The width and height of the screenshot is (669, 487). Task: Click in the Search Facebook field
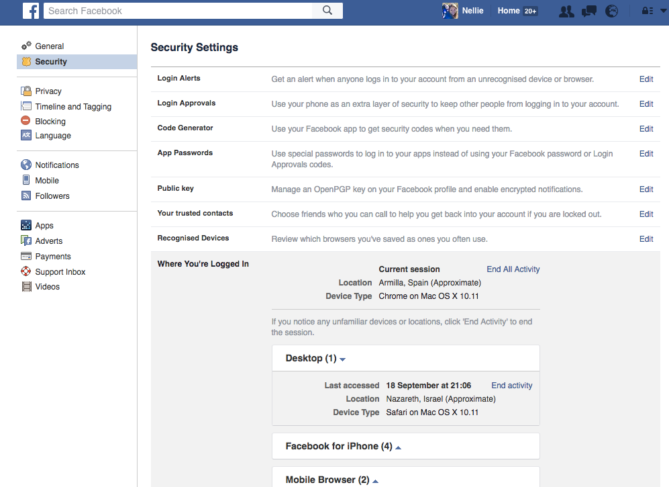[x=178, y=11]
